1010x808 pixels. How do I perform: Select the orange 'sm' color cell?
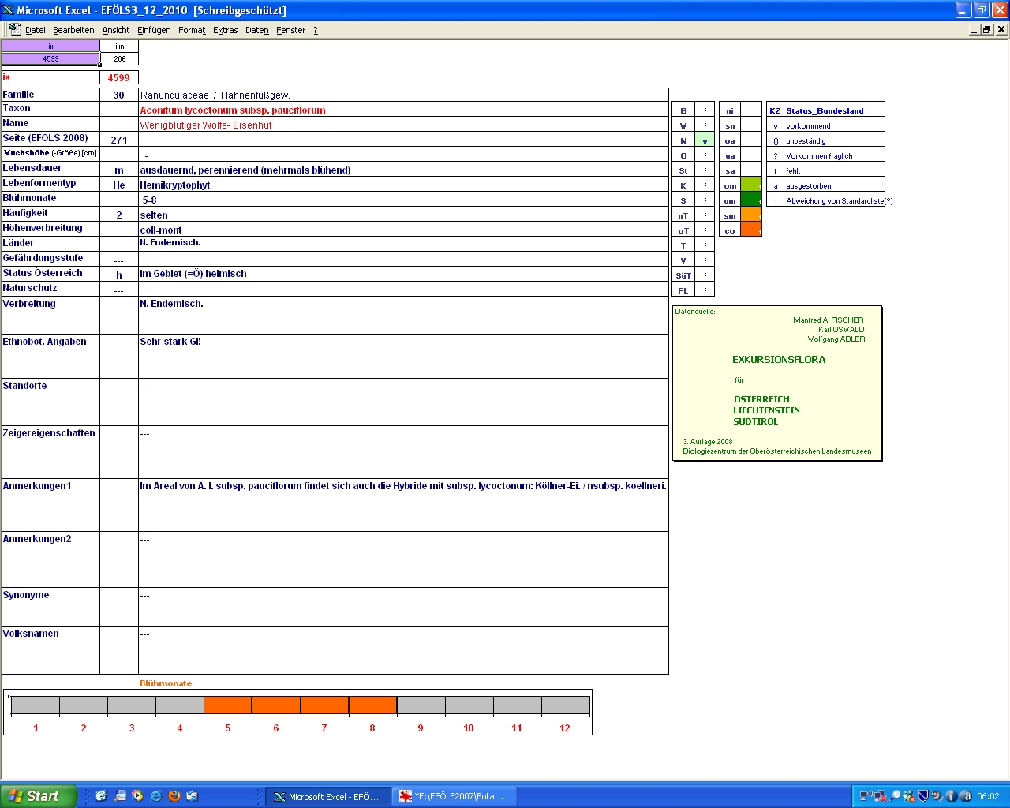[x=751, y=215]
